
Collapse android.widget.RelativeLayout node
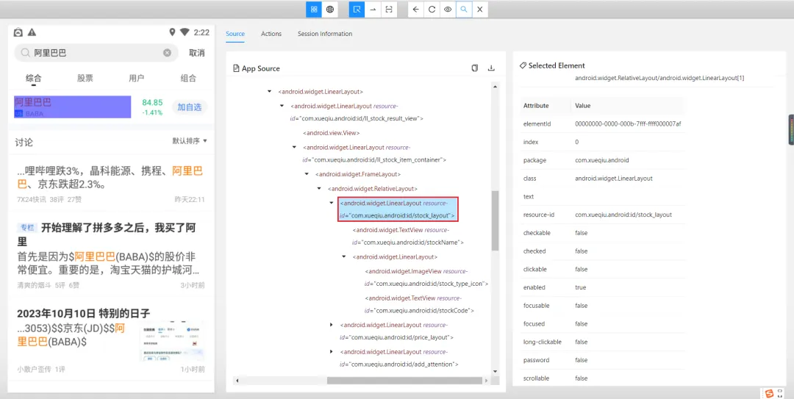coord(319,188)
